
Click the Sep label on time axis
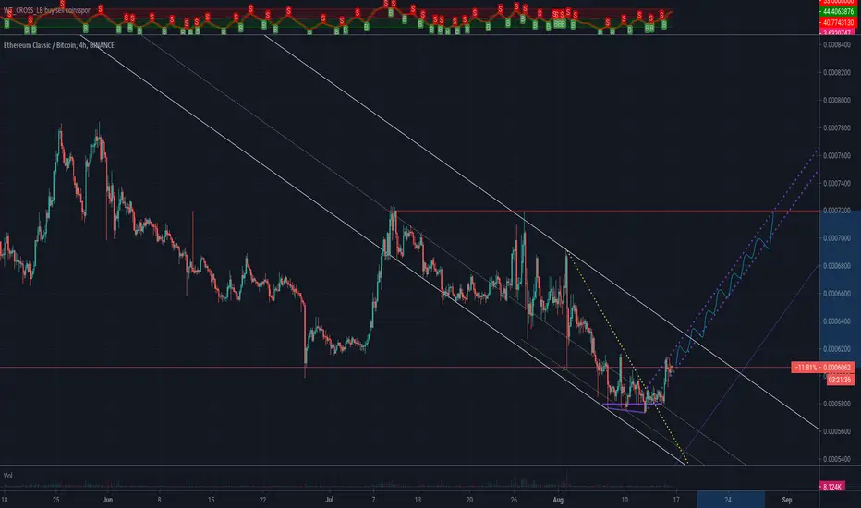[787, 500]
